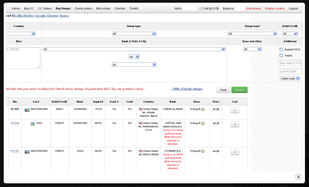Click the US flag in the Grand Rapids row
The height and width of the screenshot is (187, 309).
click(141, 109)
